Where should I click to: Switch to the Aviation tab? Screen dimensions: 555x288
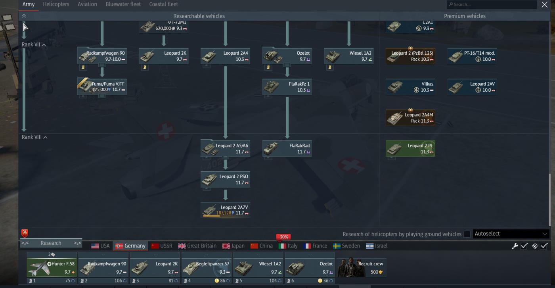(x=87, y=4)
